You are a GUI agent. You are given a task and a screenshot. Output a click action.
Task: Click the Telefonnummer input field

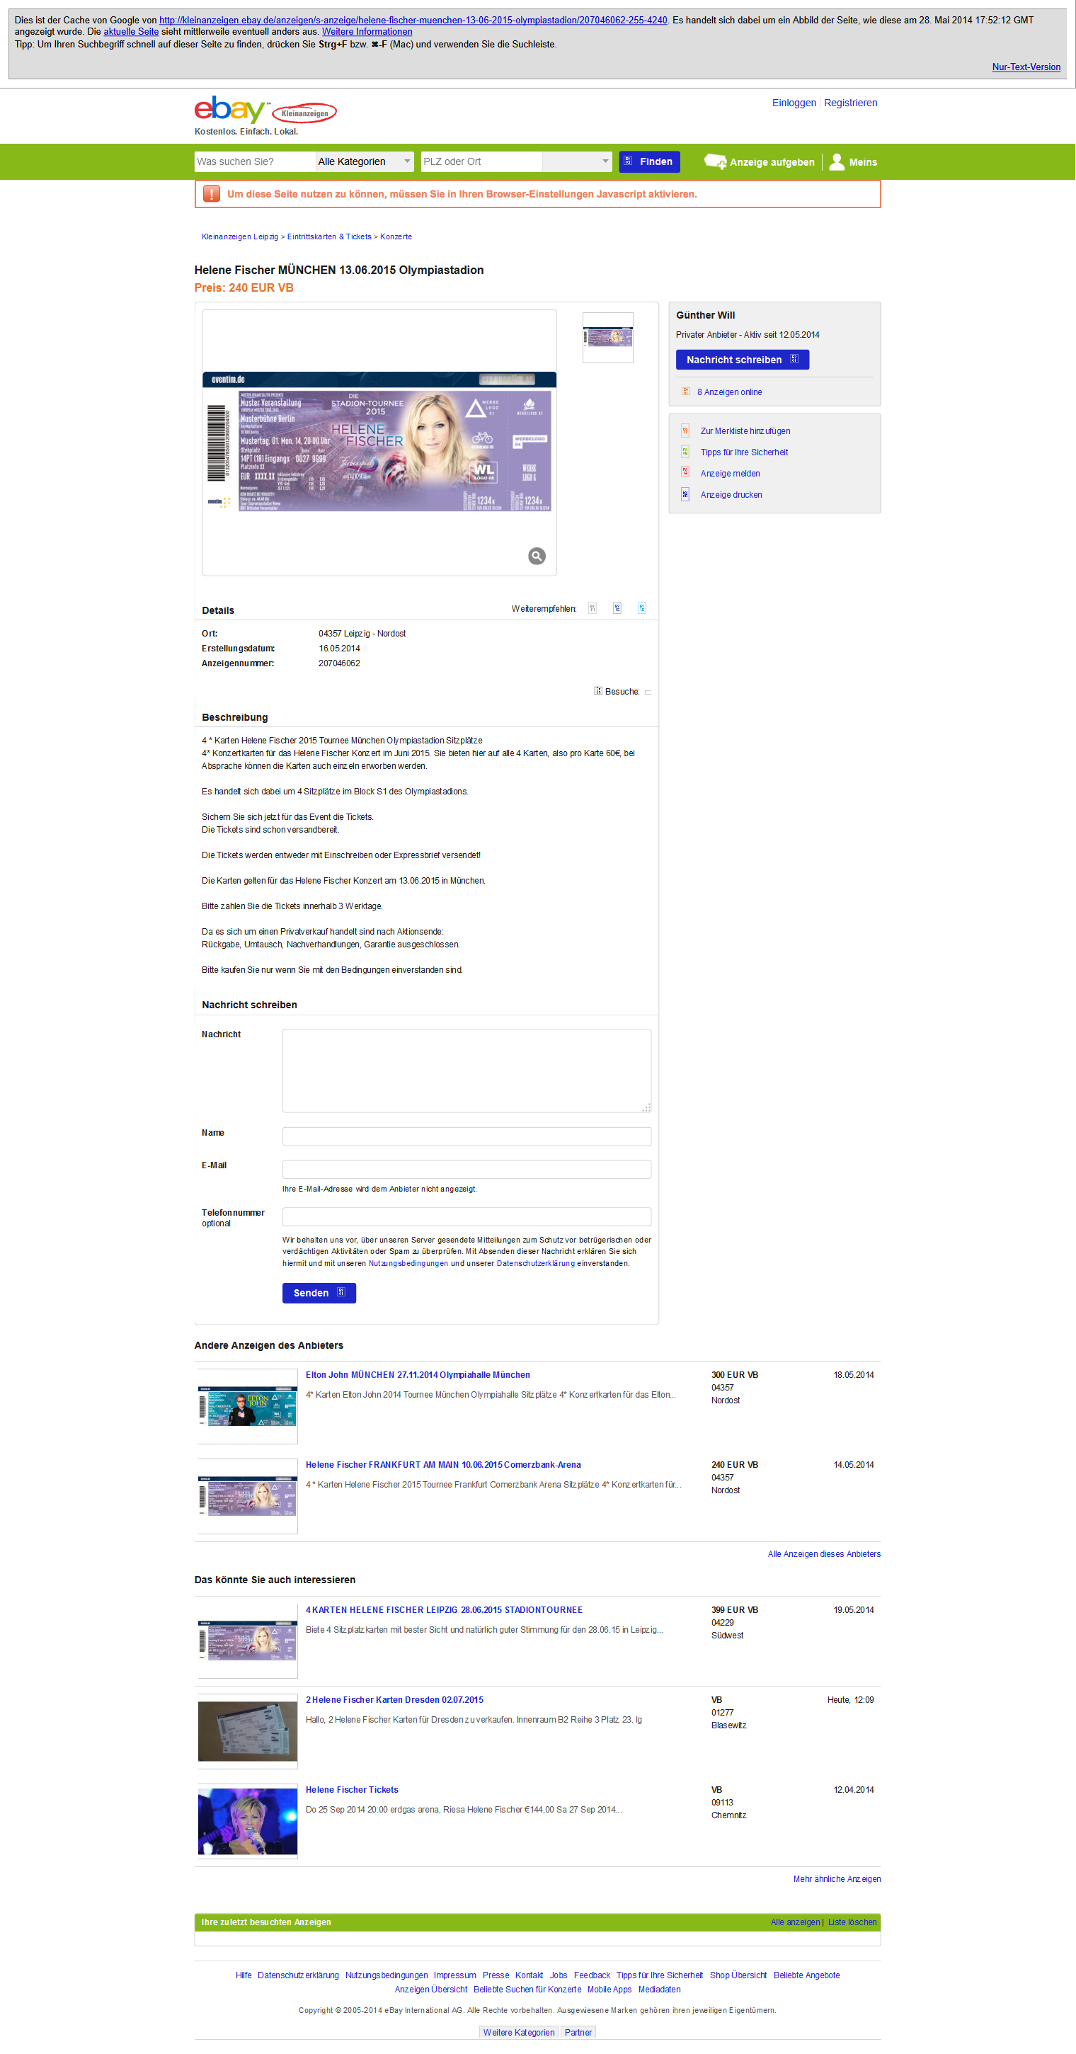pos(467,1217)
